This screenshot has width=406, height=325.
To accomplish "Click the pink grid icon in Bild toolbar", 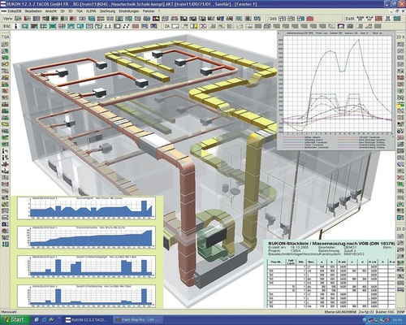I will pos(136,26).
